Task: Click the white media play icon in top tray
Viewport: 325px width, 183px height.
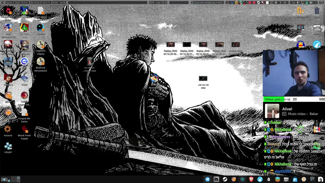Action: pos(271,3)
